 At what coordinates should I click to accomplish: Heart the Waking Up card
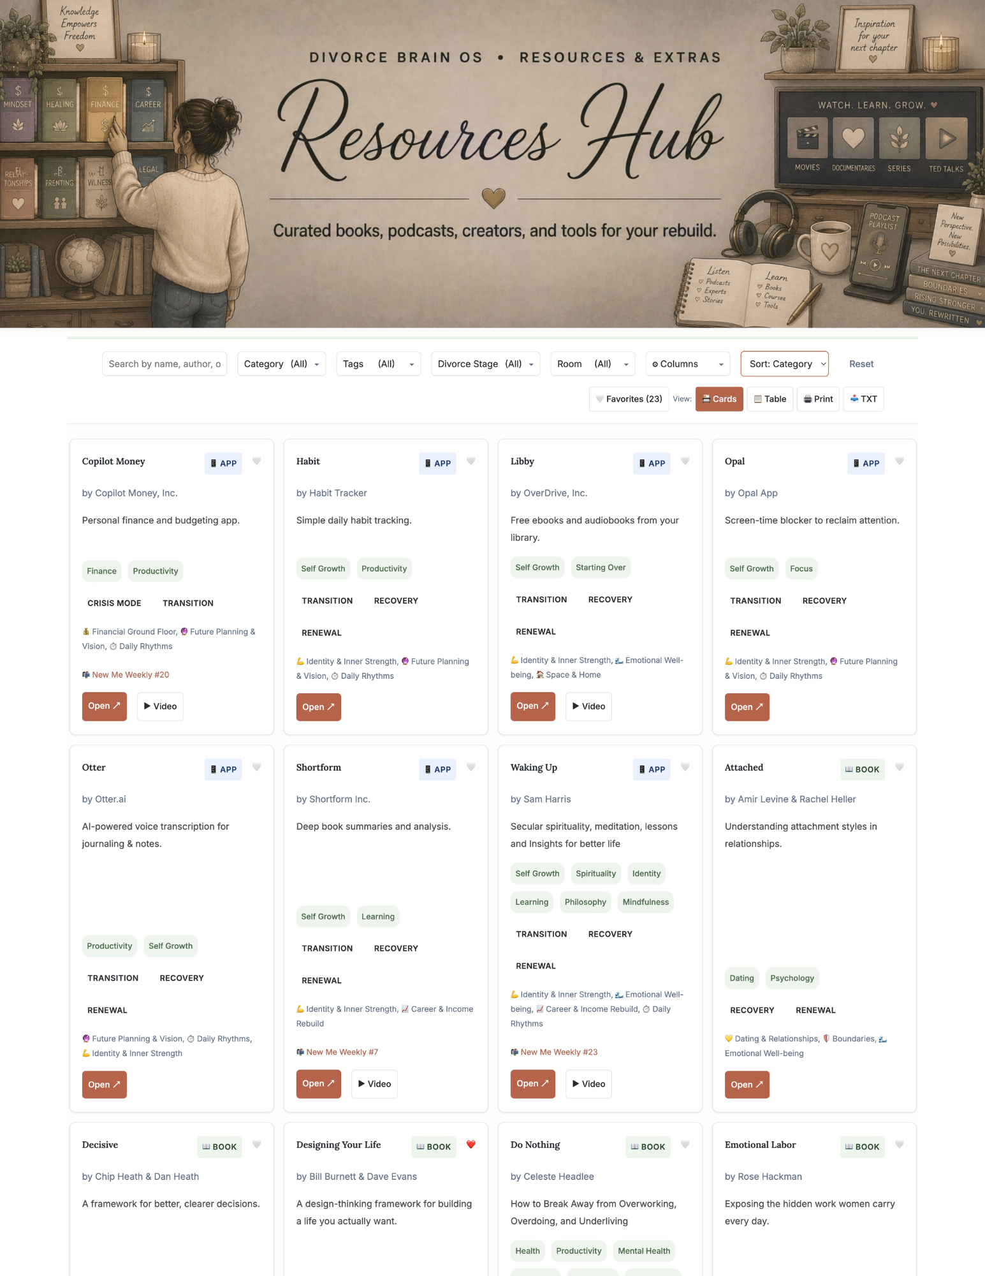[x=685, y=767]
